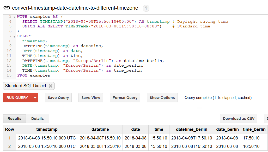
Task: Open the help question mark icon
Action: pyautogui.click(x=146, y=8)
